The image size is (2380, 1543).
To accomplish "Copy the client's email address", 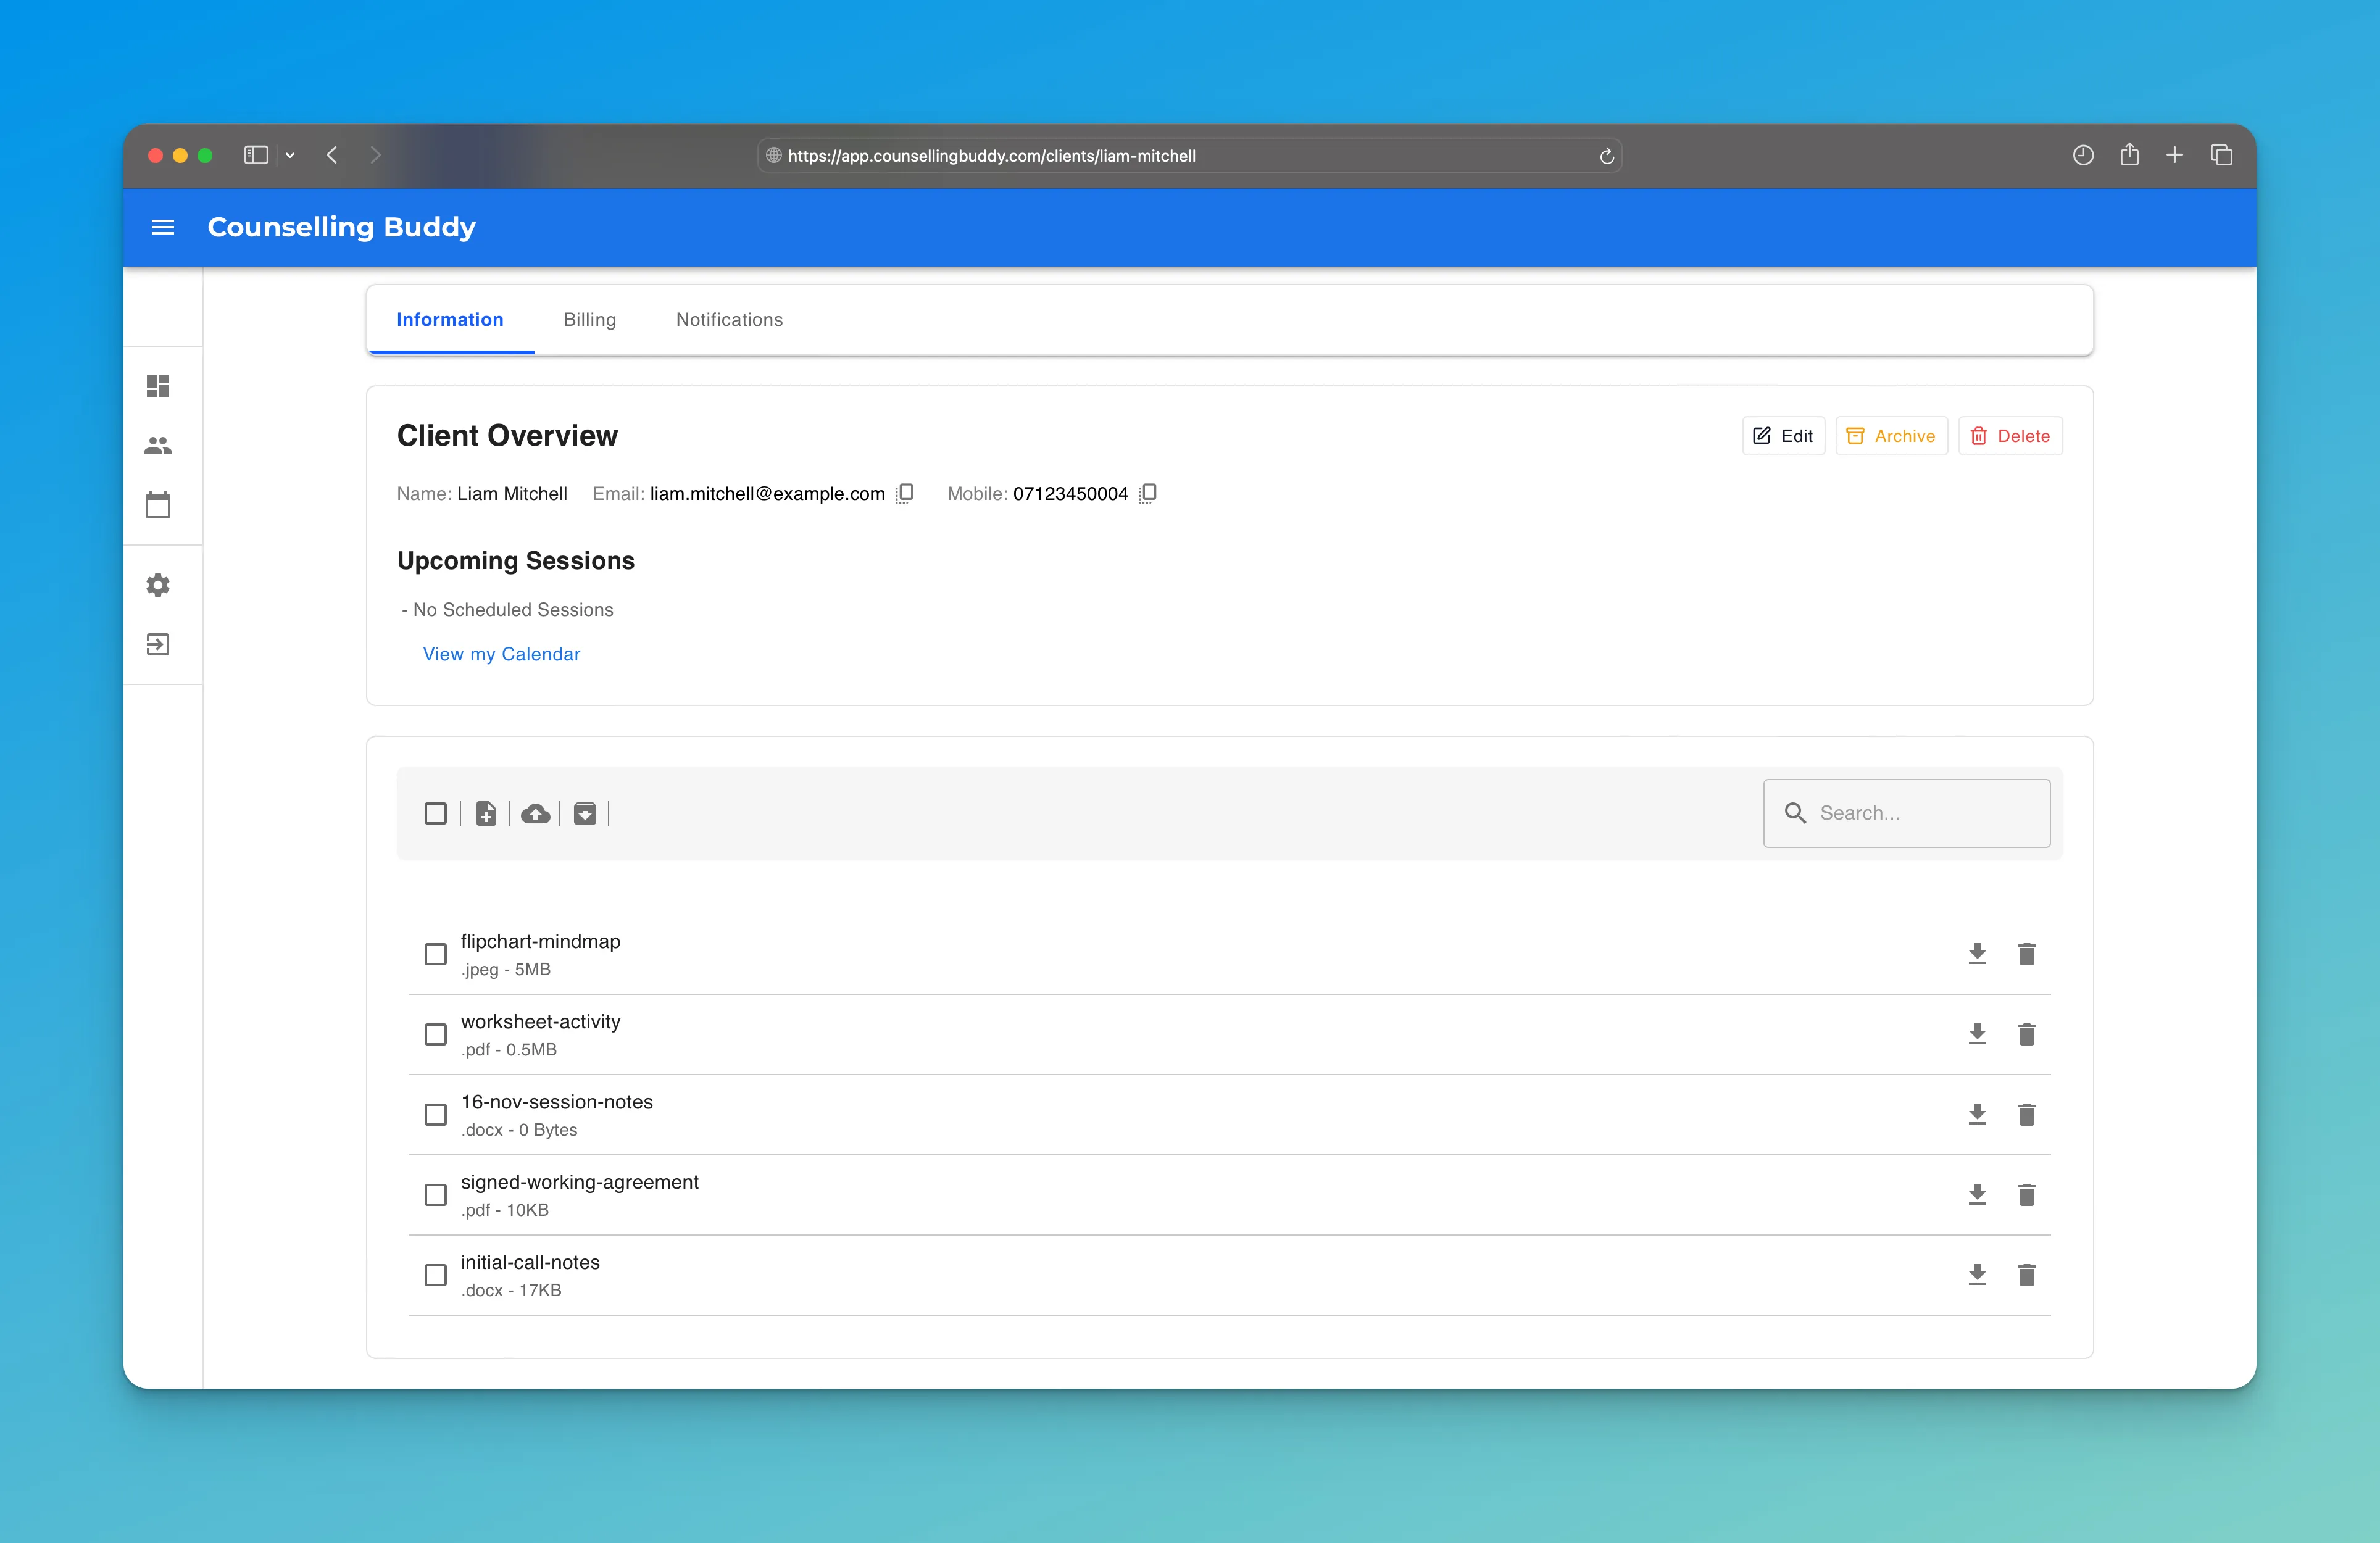I will 904,493.
